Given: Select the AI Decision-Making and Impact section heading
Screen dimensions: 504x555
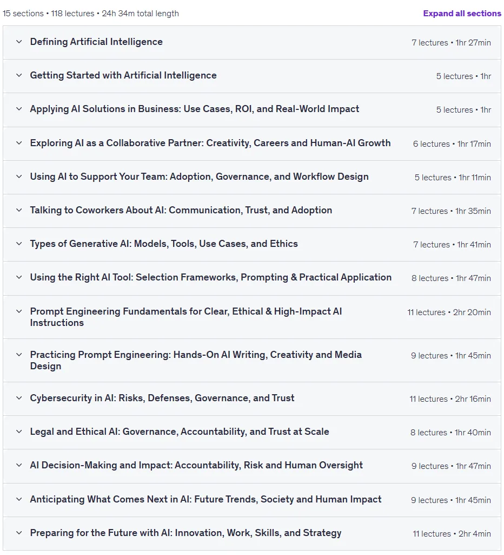Looking at the screenshot, I should (x=196, y=466).
